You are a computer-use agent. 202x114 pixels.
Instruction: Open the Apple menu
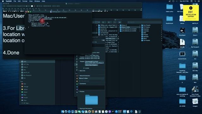click(x=3, y=1)
